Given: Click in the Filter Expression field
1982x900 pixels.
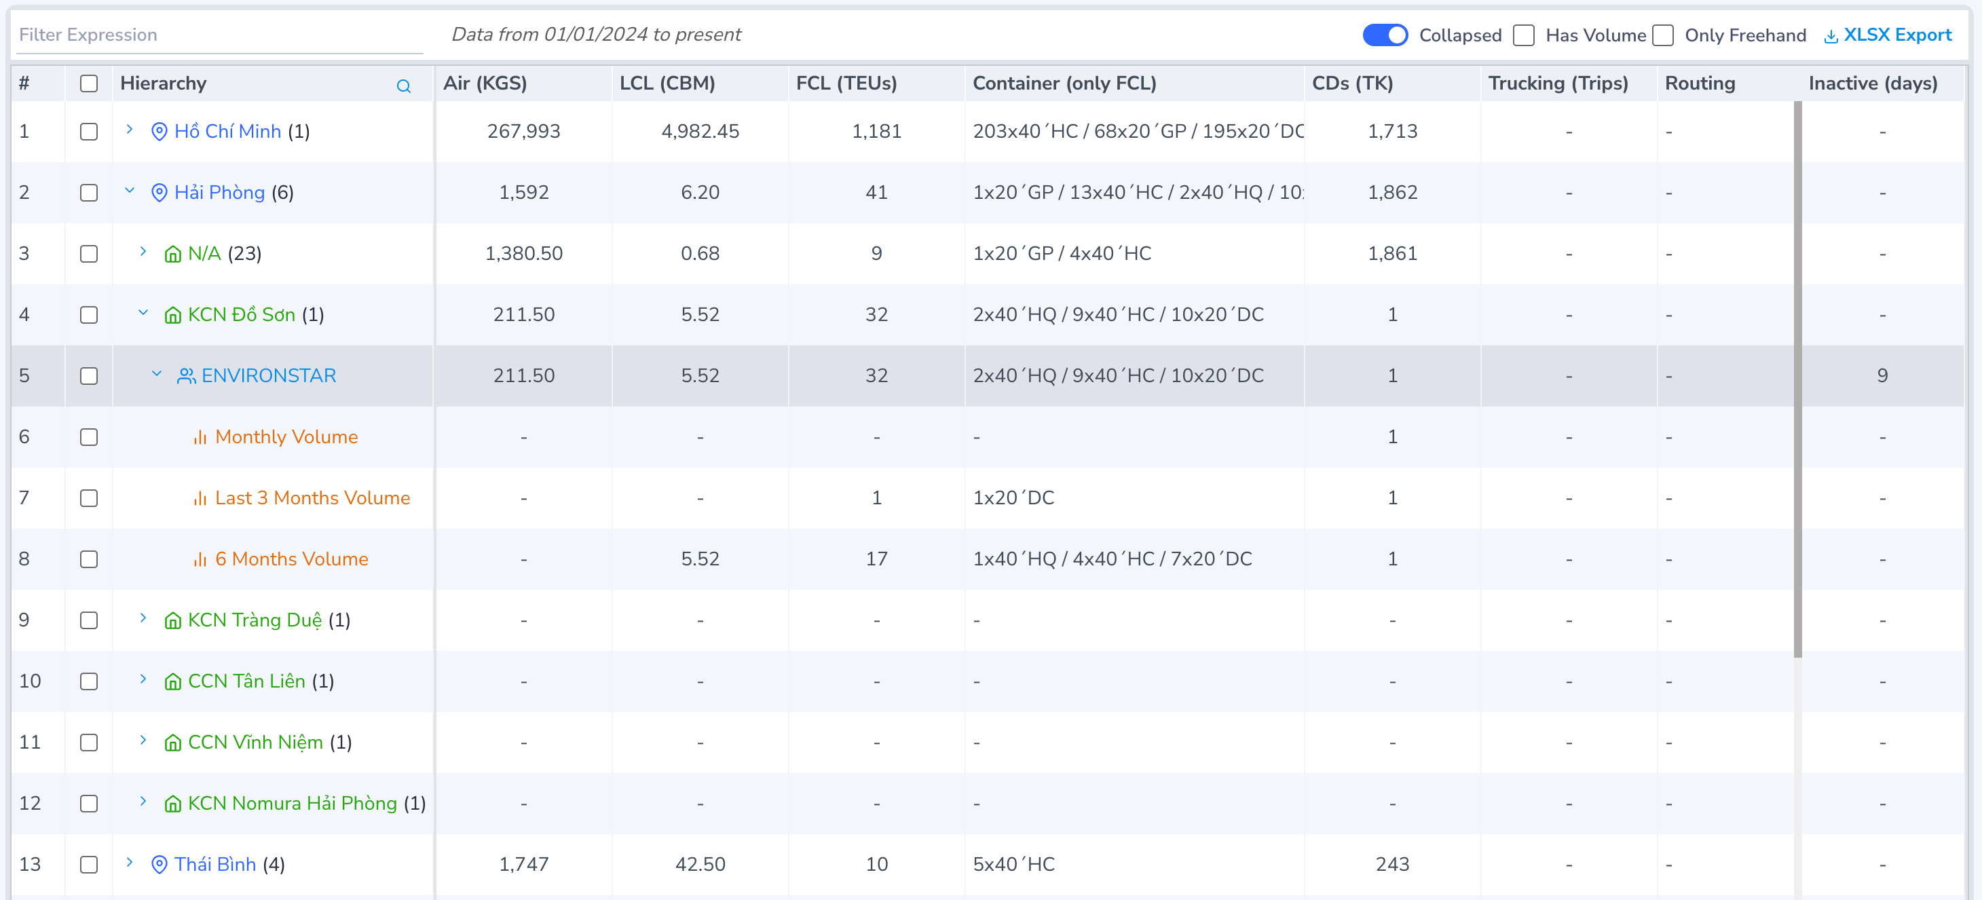Looking at the screenshot, I should (x=219, y=35).
